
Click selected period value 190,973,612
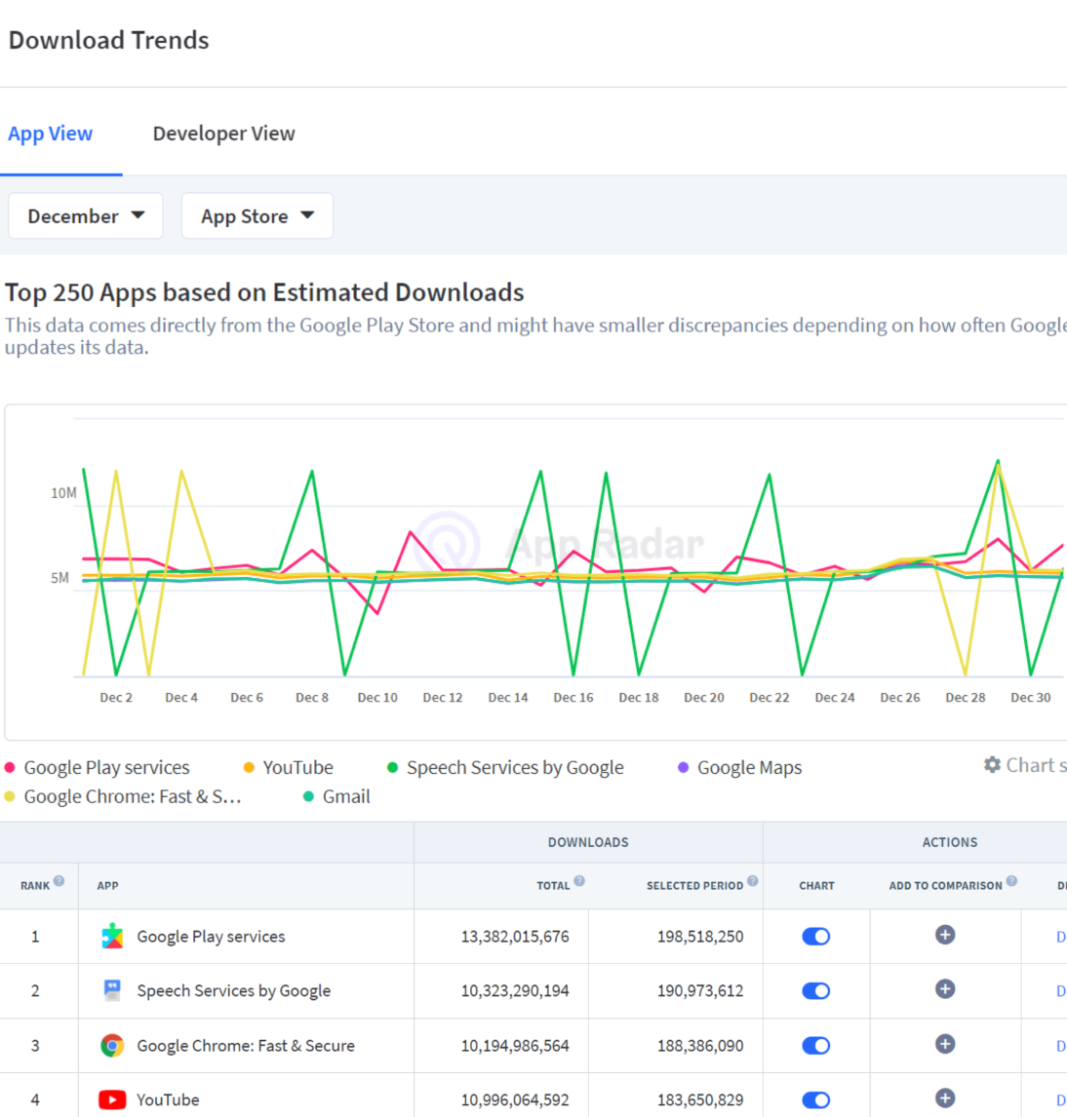coord(700,991)
